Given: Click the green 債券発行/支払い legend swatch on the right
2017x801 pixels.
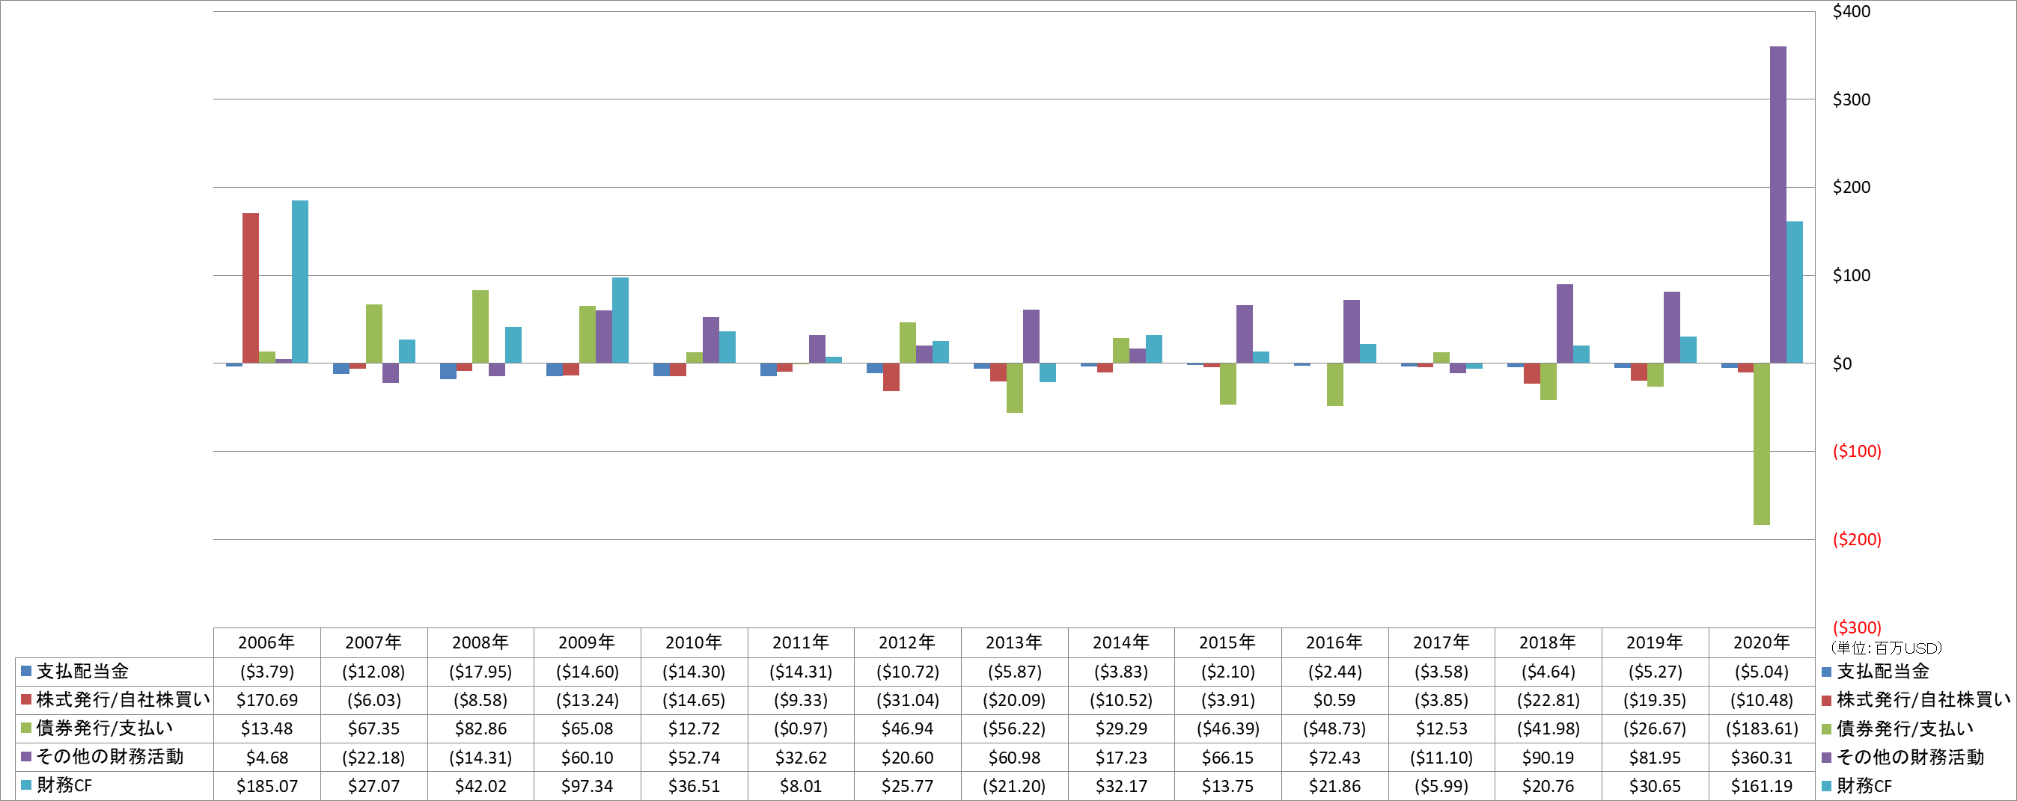Looking at the screenshot, I should pos(1826,729).
